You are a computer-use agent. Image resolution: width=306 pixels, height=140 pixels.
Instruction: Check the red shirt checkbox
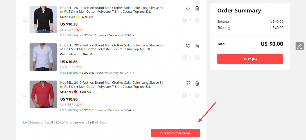25,94
